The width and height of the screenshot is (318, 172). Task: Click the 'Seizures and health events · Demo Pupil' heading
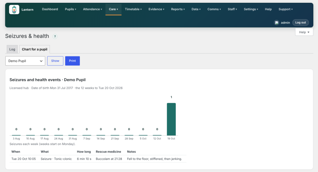click(x=48, y=80)
